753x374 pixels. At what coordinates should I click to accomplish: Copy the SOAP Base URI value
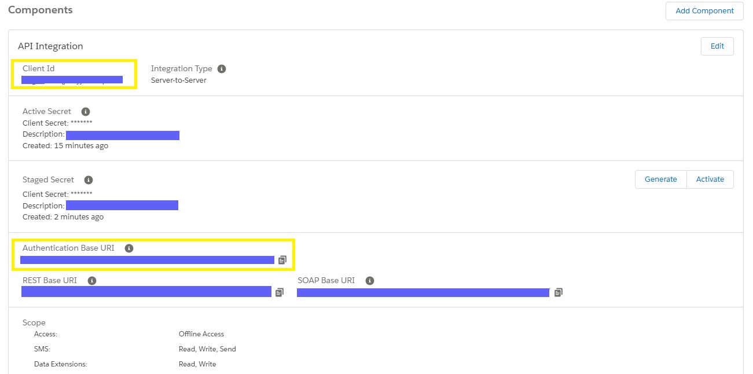559,292
